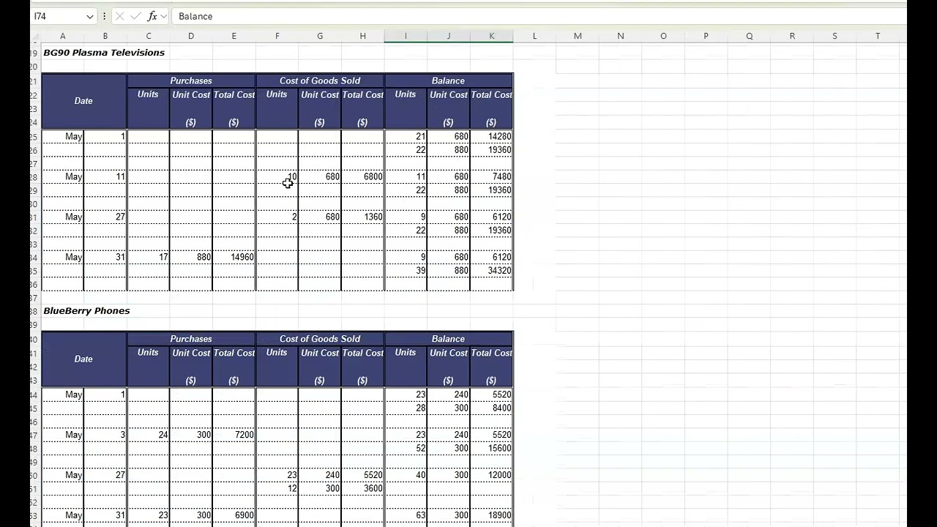Select column J header
The height and width of the screenshot is (527, 937).
click(449, 36)
